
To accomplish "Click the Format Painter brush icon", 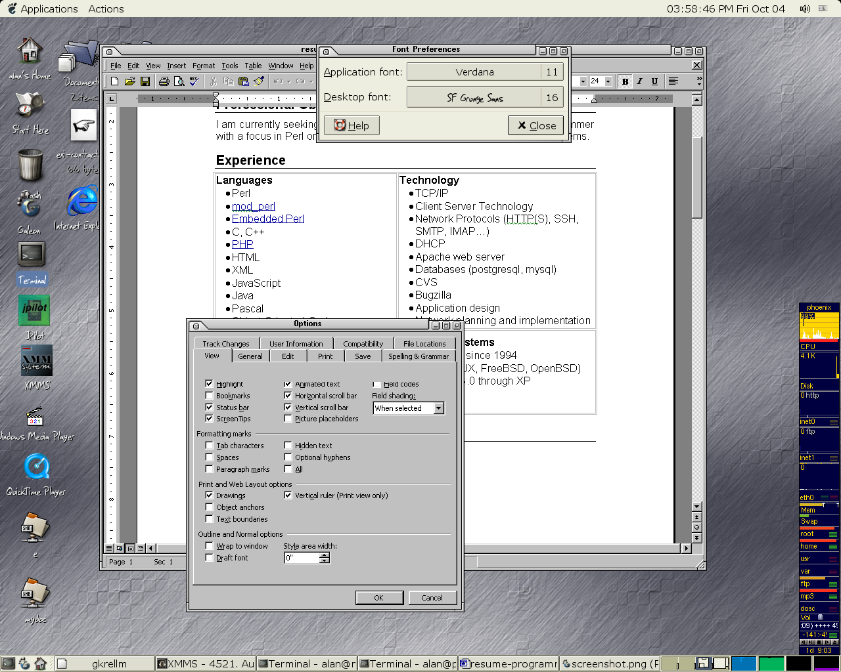I will click(259, 81).
